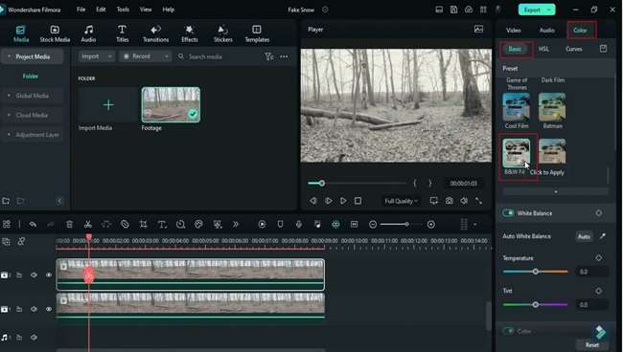
Task: Switch to the HSL tab
Action: click(543, 49)
